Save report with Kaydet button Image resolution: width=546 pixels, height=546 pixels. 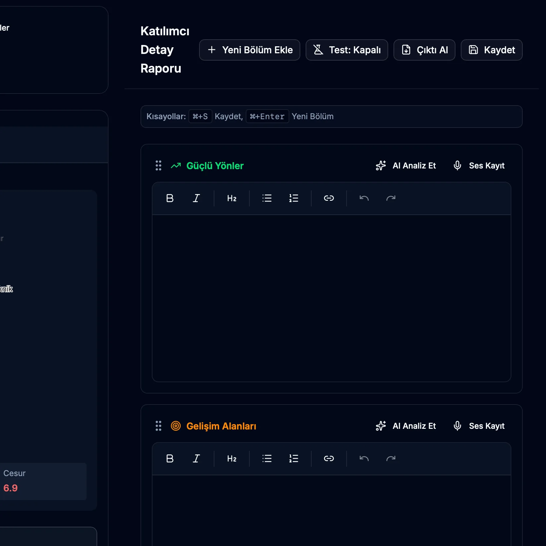[x=491, y=50]
